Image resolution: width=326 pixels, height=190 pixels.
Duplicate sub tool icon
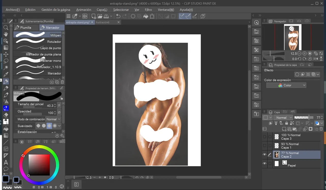(57, 82)
